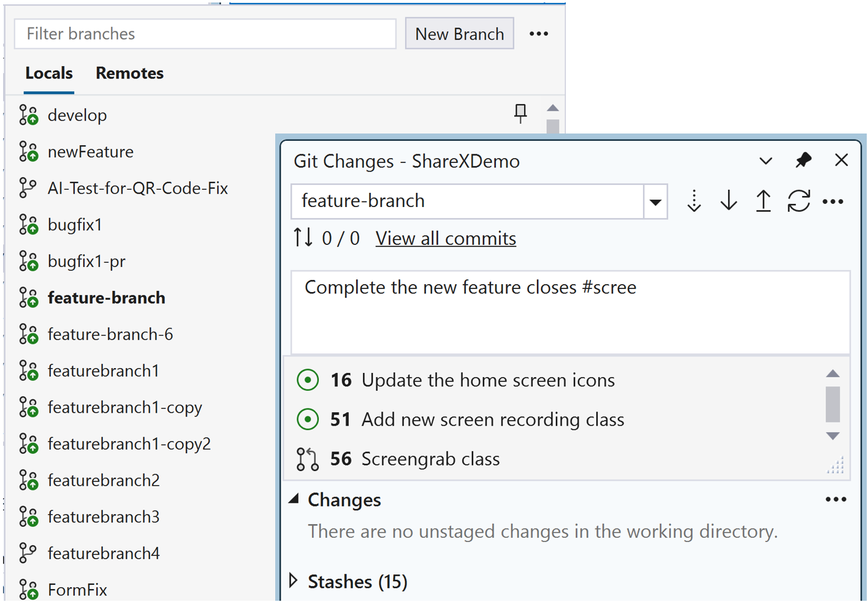The width and height of the screenshot is (868, 602).
Task: Expand the Stashes (15) section
Action: [294, 581]
